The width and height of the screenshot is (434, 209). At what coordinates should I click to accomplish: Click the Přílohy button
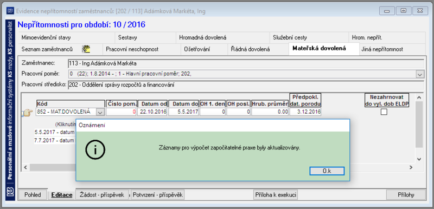point(406,194)
